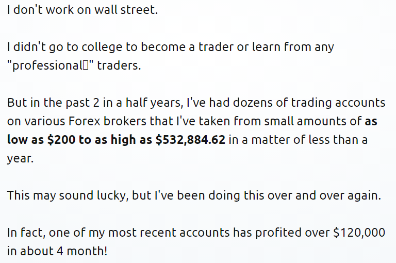Click the phrase "2 in a half years"
Screen dimensions: 396x263
(138, 103)
